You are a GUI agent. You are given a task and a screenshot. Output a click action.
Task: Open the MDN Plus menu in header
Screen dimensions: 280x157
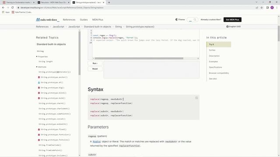(98, 20)
